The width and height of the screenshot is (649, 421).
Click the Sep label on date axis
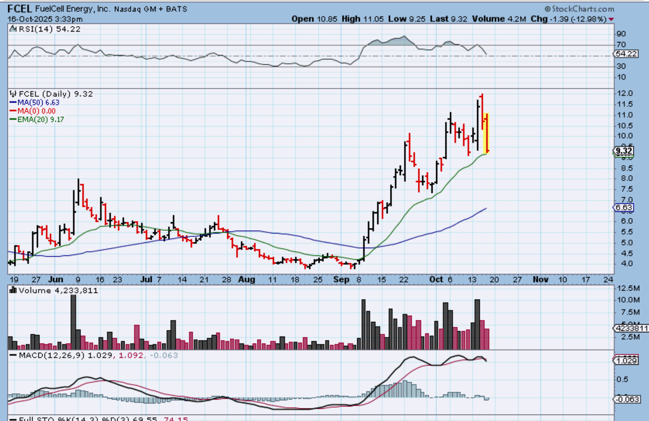(341, 279)
